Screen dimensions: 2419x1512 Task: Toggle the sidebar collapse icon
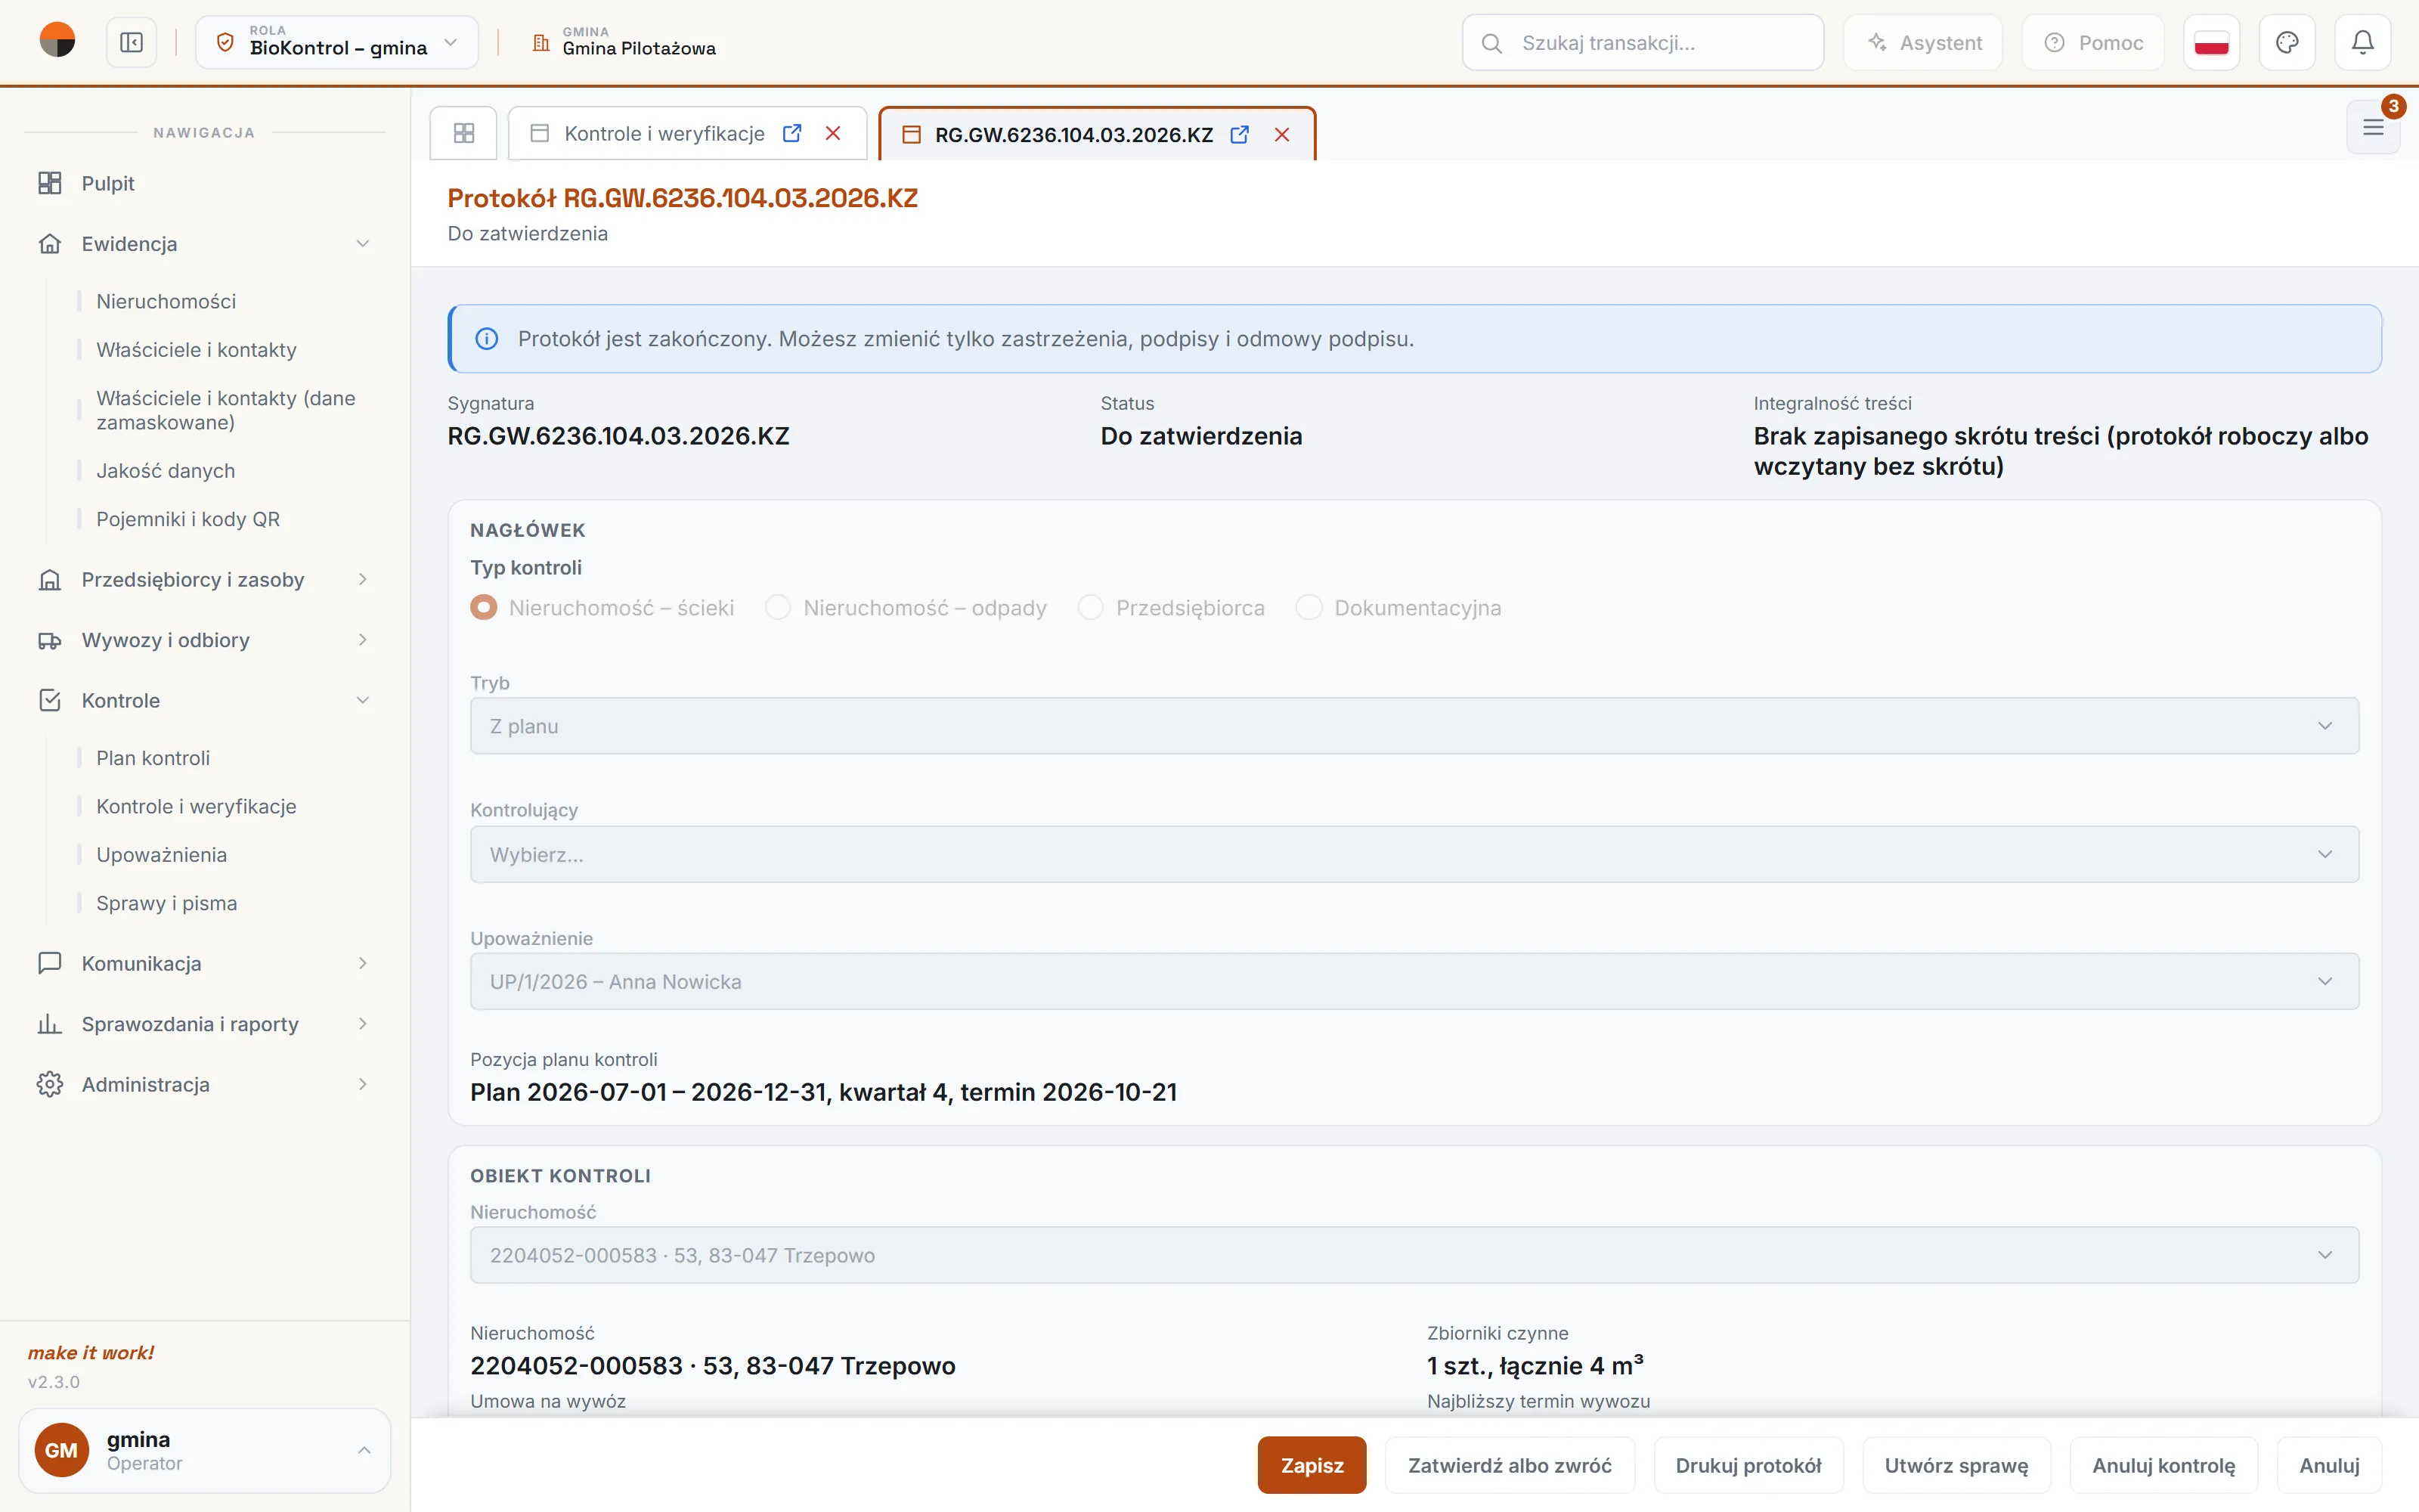(131, 43)
